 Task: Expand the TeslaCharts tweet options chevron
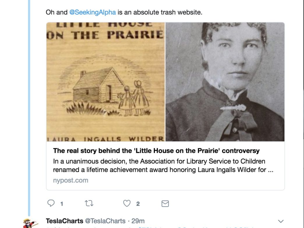click(x=281, y=221)
